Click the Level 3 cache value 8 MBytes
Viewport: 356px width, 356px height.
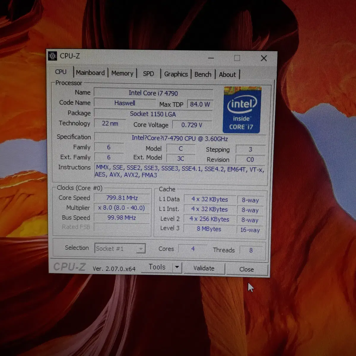pyautogui.click(x=209, y=229)
